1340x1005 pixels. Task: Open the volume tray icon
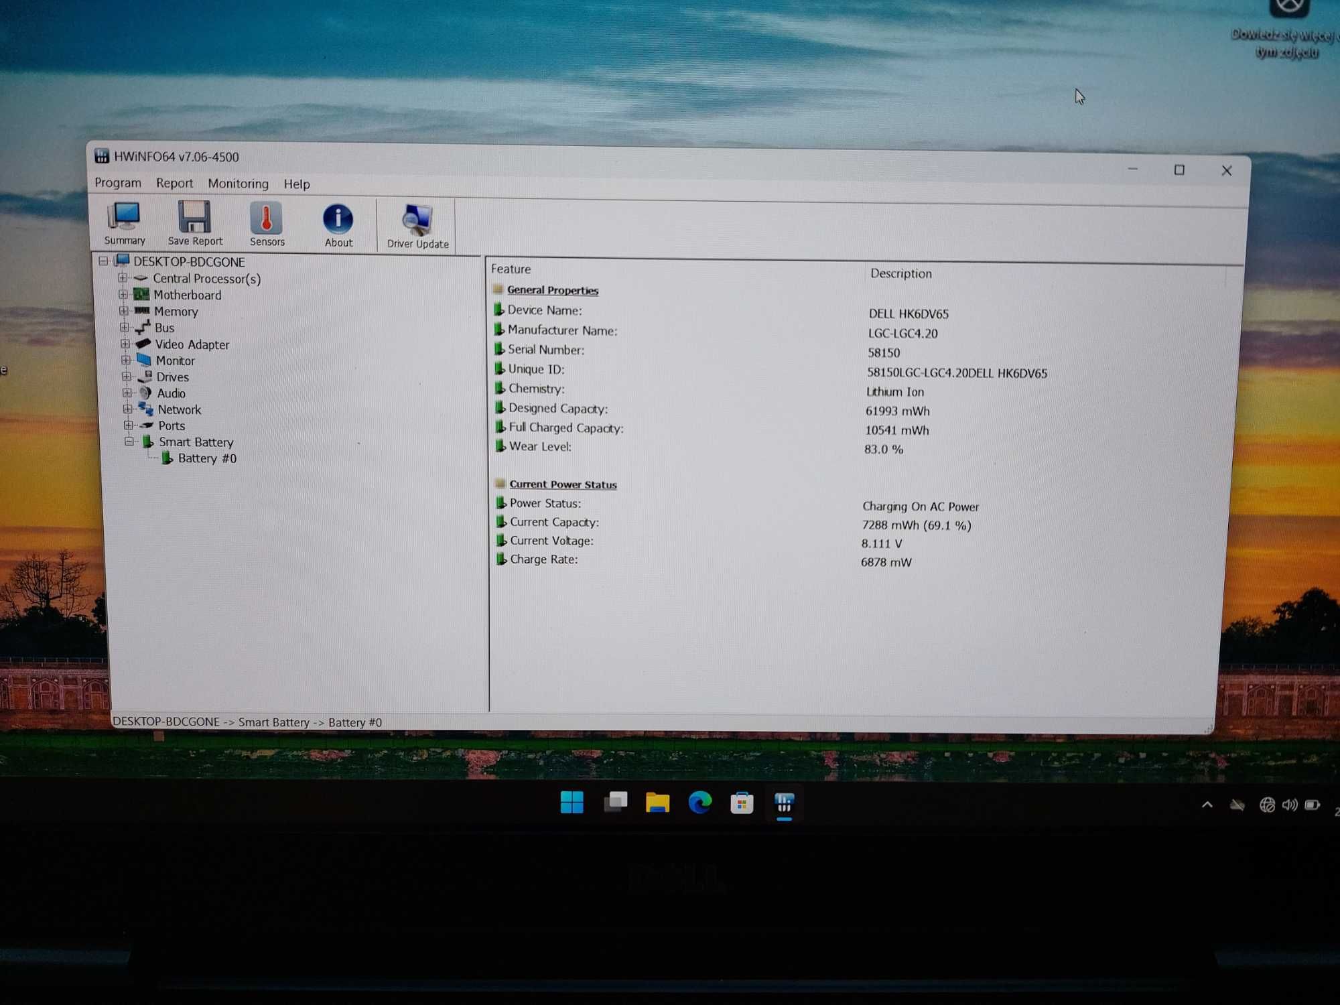1290,805
